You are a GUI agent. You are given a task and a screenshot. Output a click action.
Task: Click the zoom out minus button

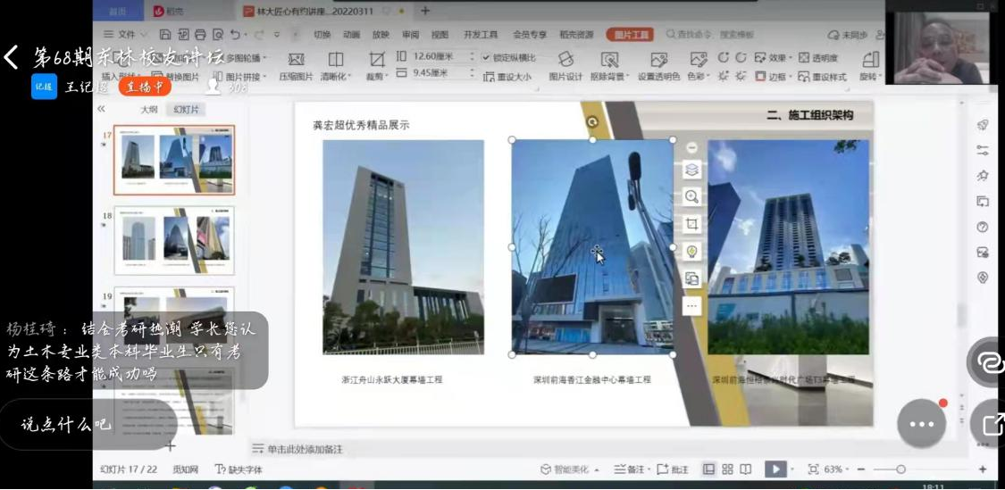pos(861,469)
